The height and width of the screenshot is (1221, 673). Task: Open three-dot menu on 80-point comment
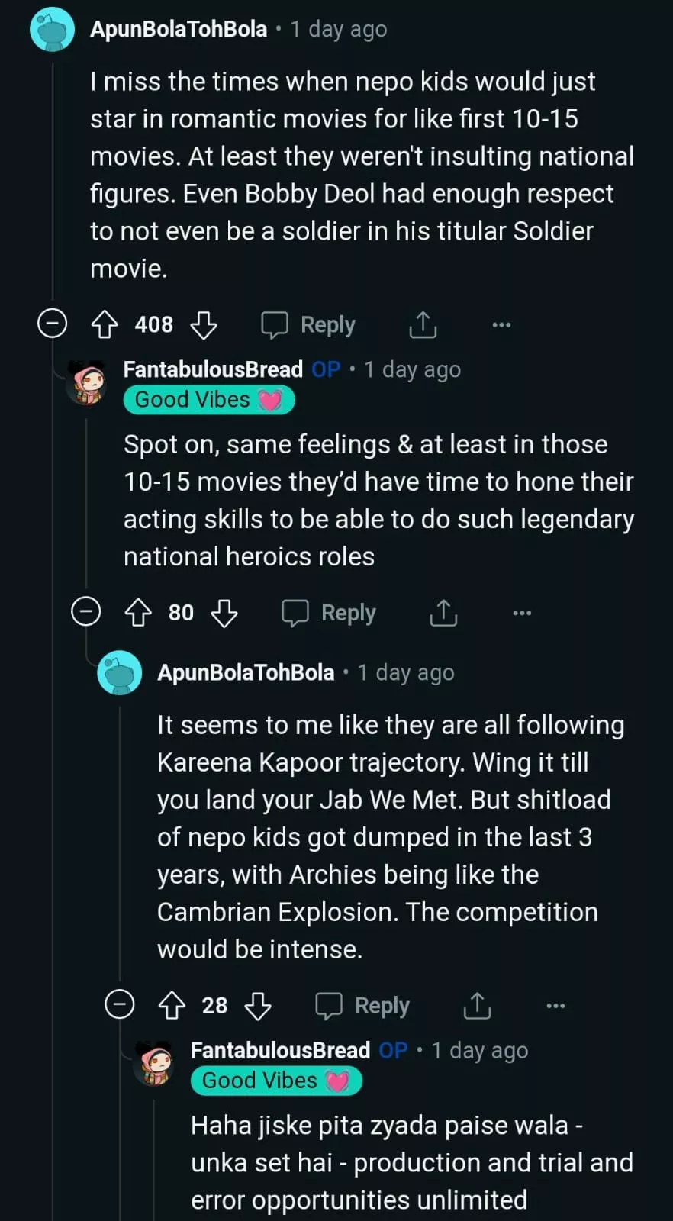[x=522, y=613]
